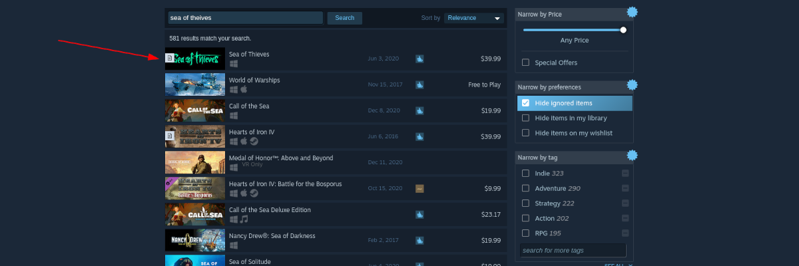799x266 pixels.
Task: Click the Apple icon under Hearts of Iron IV
Action: click(x=244, y=141)
